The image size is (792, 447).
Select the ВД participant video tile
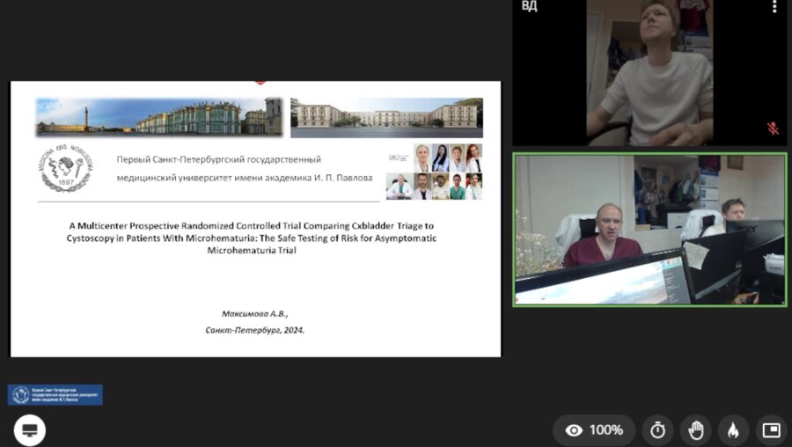tap(649, 73)
